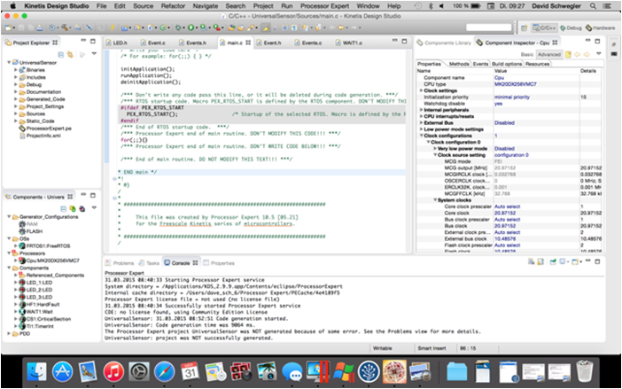This screenshot has height=389, width=622.
Task: Click the yellow note icon in Component Inspector
Action: pyautogui.click(x=568, y=54)
